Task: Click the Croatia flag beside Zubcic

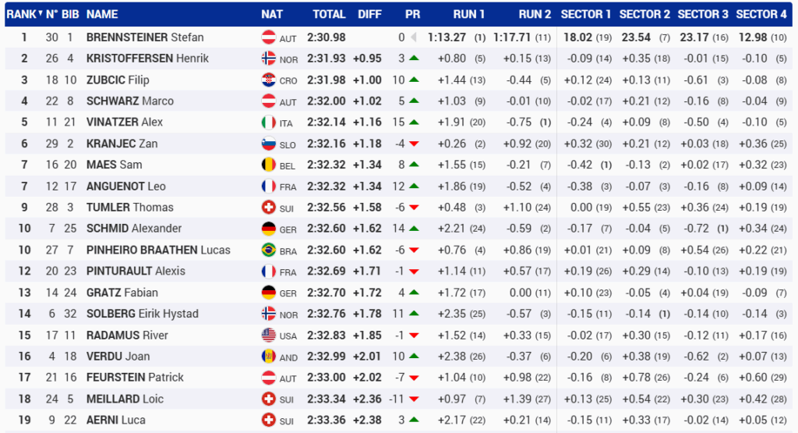Action: click(x=268, y=80)
